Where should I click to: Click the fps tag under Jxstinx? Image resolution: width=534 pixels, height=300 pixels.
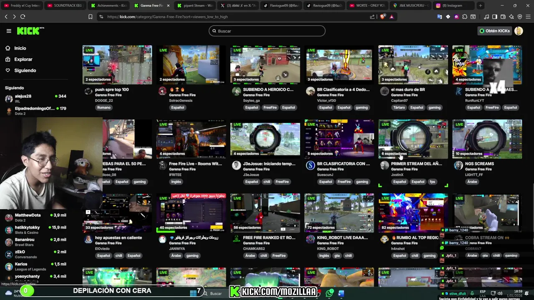(432, 182)
